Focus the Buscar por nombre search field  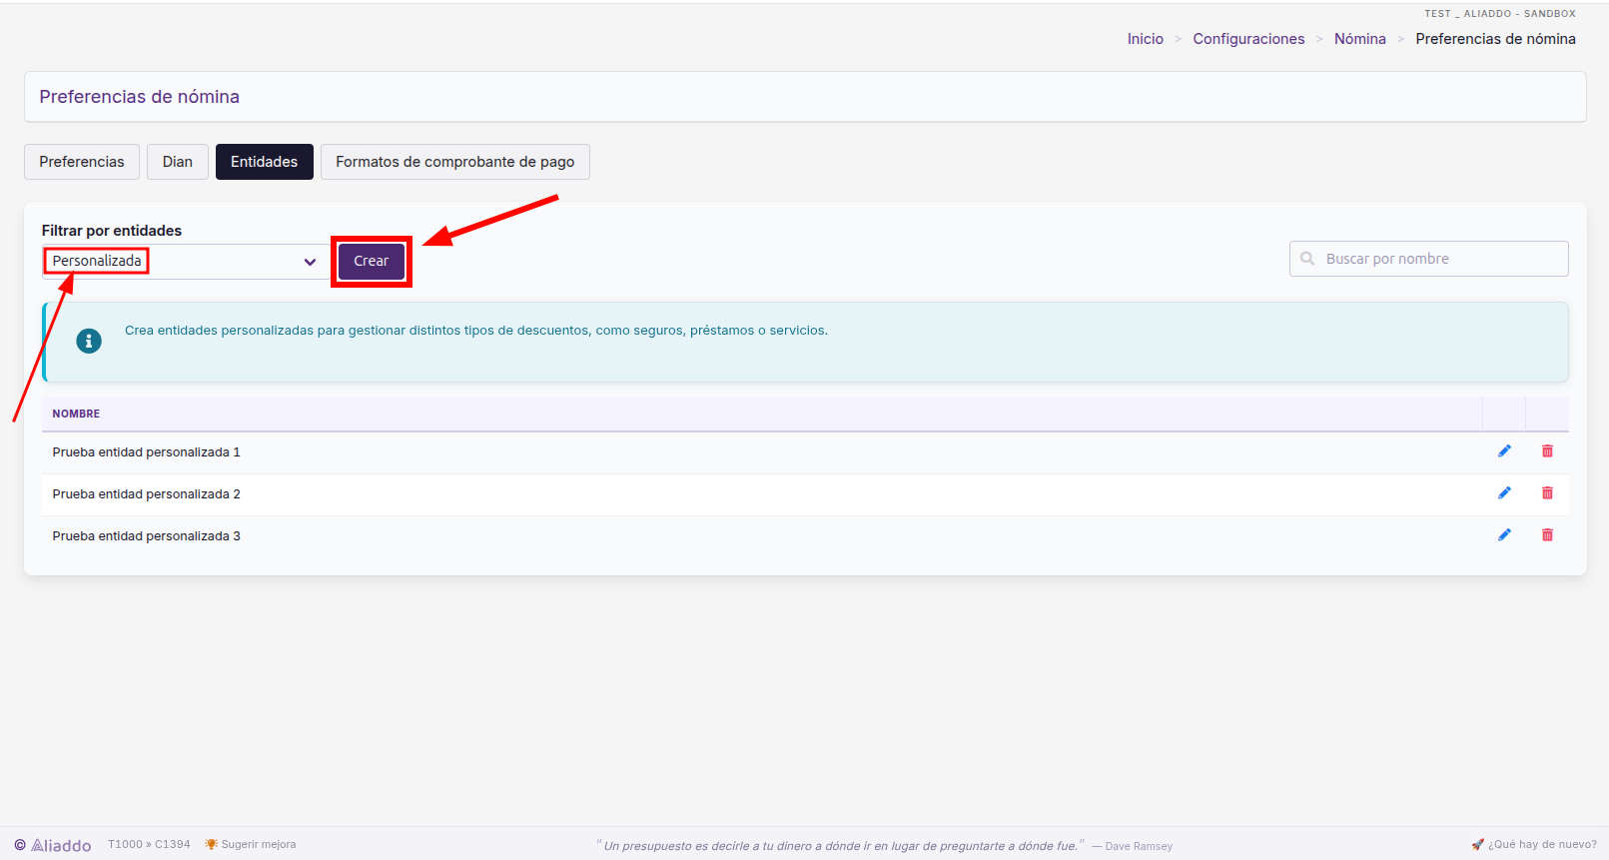coord(1429,259)
